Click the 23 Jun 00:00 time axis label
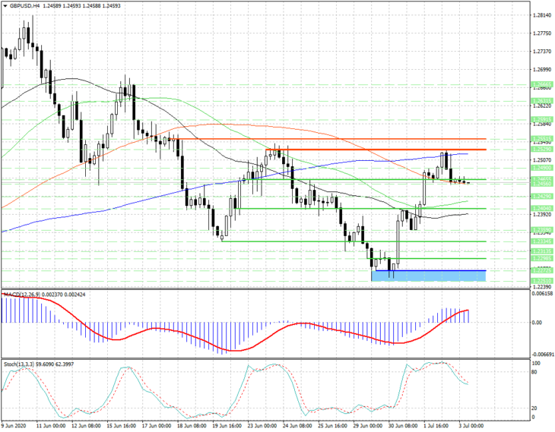Viewport: 555px width, 432px height. (262, 426)
